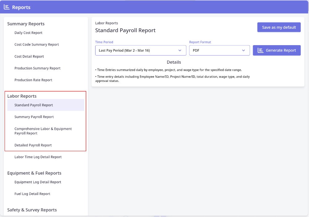This screenshot has height=217, width=309.
Task: Select Comprehensive Labor & Equipment Payroll Report
Action: pyautogui.click(x=43, y=131)
